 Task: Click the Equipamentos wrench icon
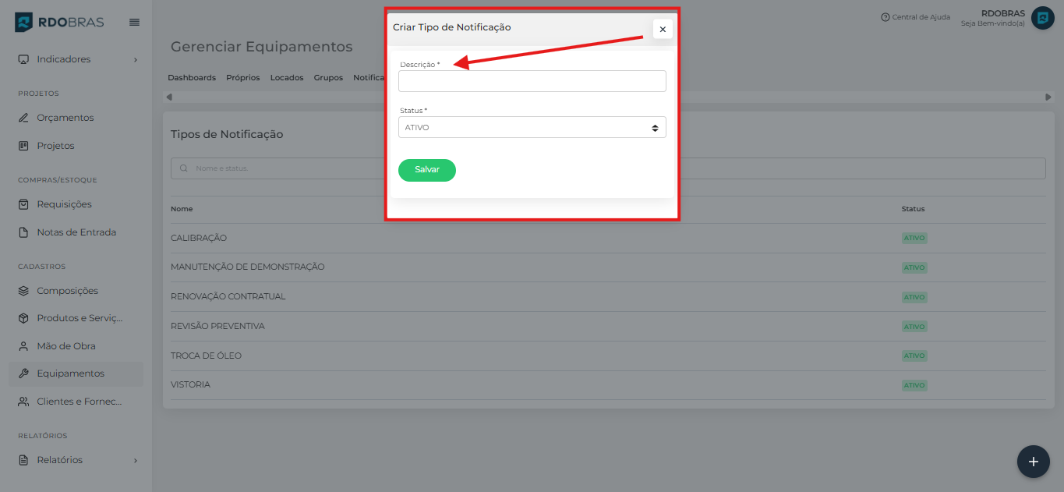(x=23, y=373)
